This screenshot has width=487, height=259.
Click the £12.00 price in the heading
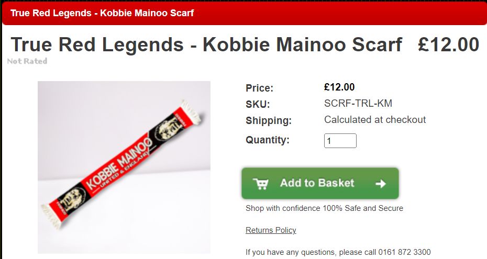pos(448,44)
